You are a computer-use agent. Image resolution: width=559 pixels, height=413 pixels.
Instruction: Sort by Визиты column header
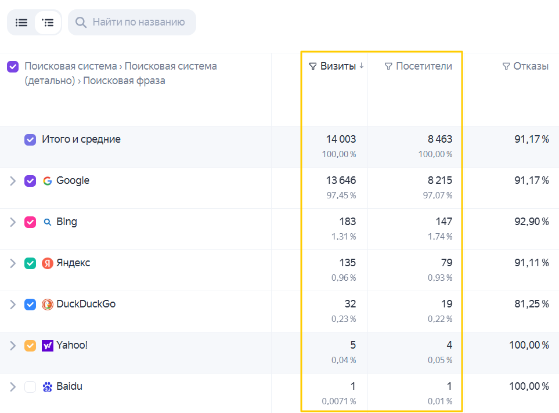pos(338,66)
